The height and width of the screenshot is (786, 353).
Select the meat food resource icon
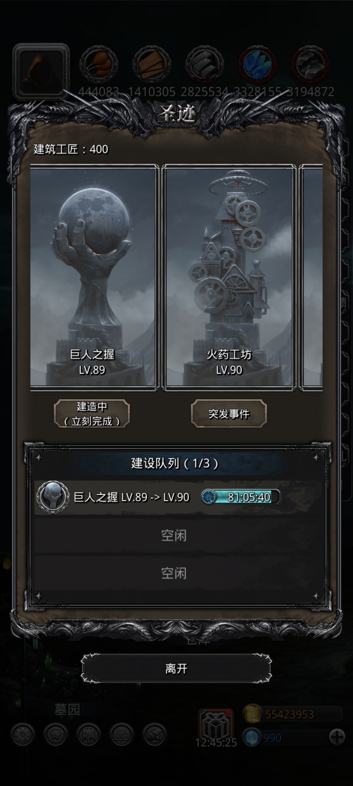[99, 64]
